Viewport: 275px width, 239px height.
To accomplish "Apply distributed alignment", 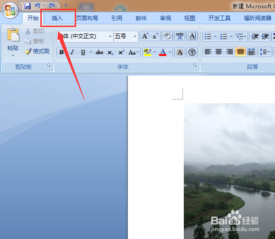I will pos(251,52).
